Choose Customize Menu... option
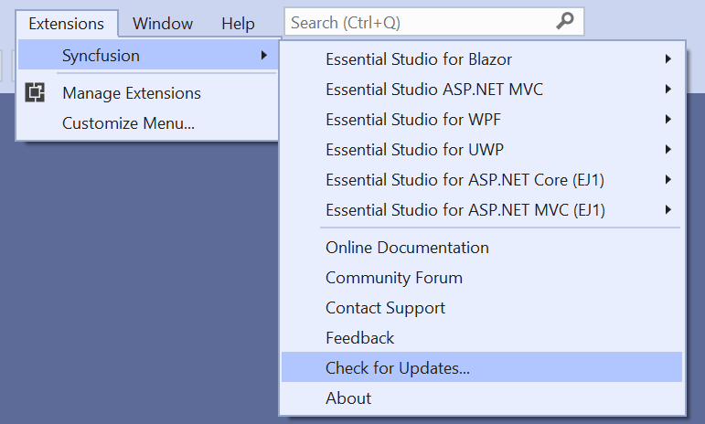This screenshot has width=705, height=424. coord(128,122)
